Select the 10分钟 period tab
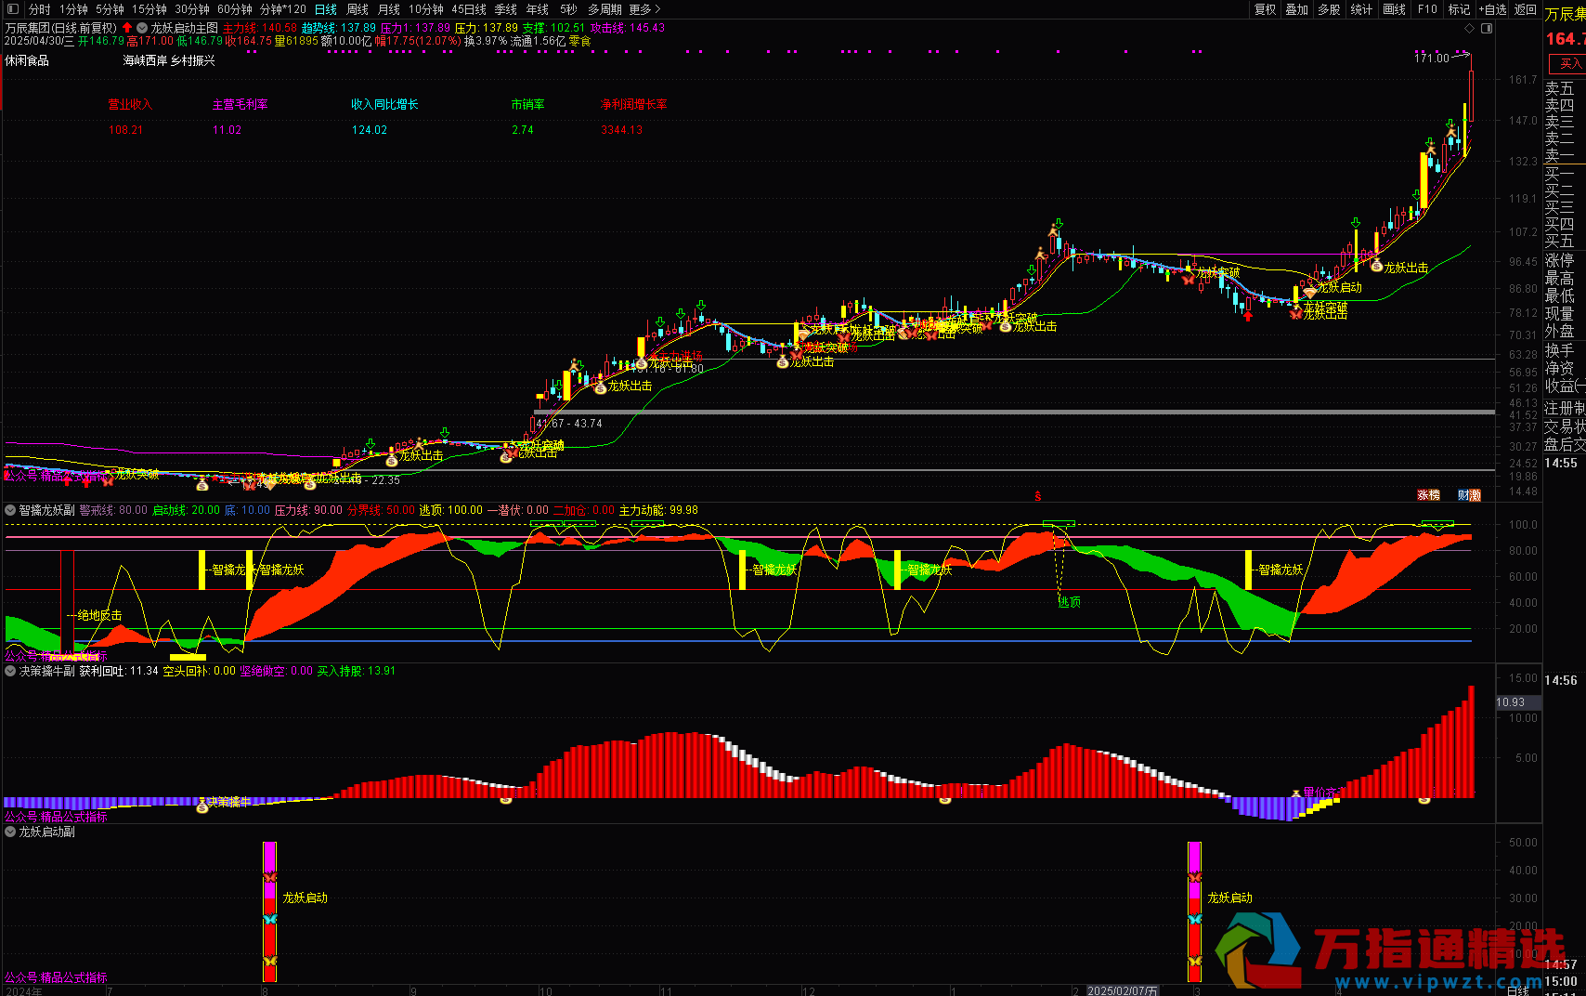This screenshot has height=996, width=1586. click(426, 9)
